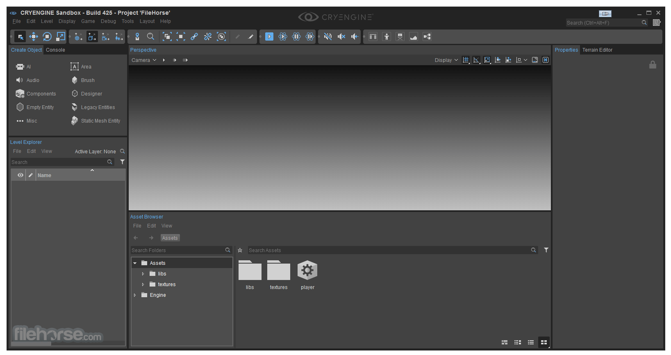
Task: Open the Level Explorer filter funnel
Action: coord(122,162)
